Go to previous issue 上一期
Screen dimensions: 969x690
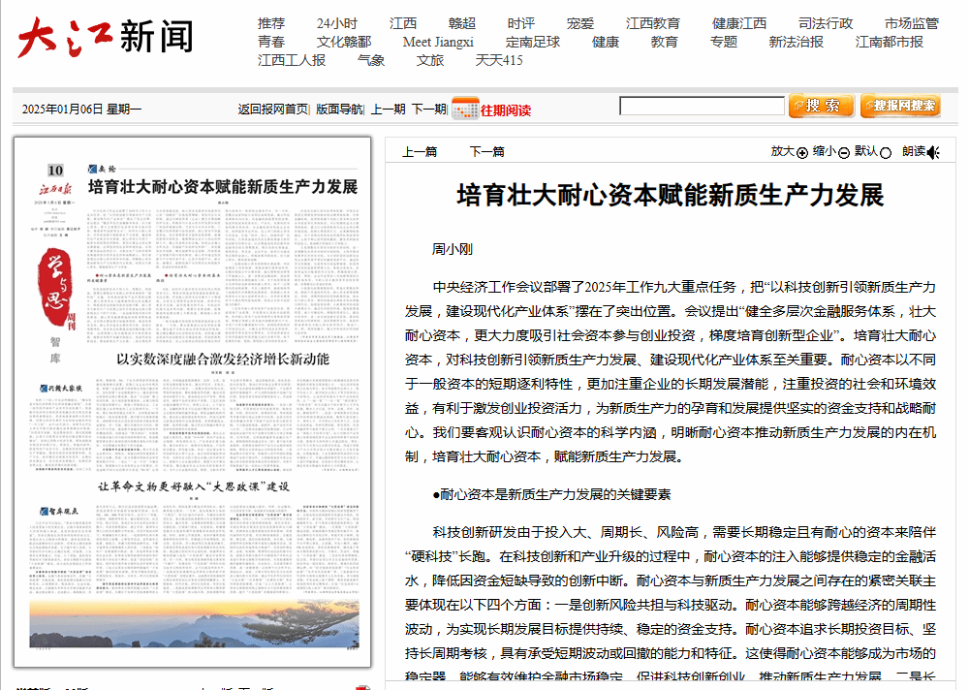[x=388, y=110]
